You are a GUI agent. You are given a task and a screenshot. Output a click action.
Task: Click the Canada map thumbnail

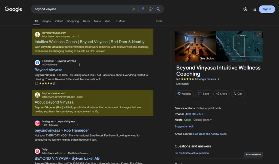[239, 46]
